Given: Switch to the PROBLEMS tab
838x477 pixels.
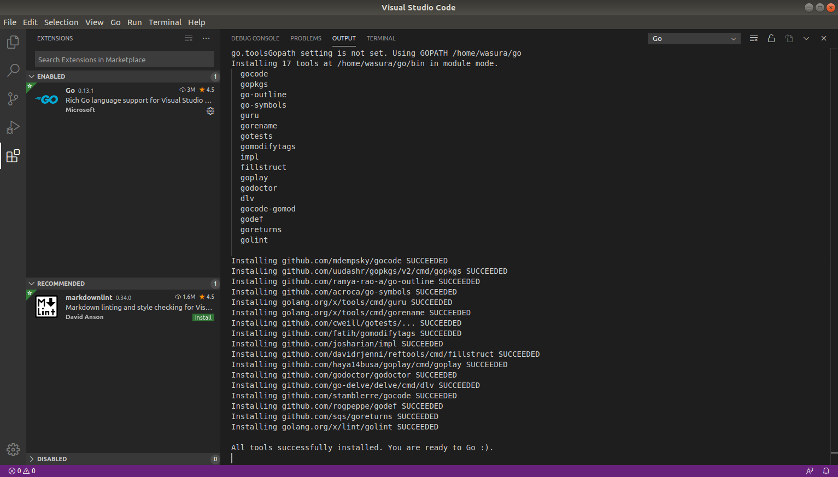Looking at the screenshot, I should click(x=306, y=38).
